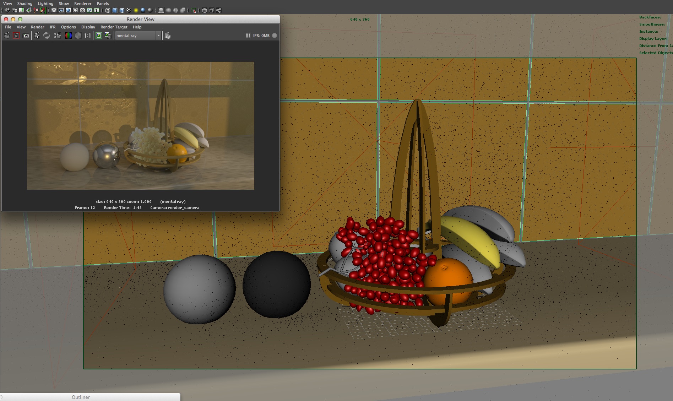Set the render zoom to 1:1

coord(88,36)
